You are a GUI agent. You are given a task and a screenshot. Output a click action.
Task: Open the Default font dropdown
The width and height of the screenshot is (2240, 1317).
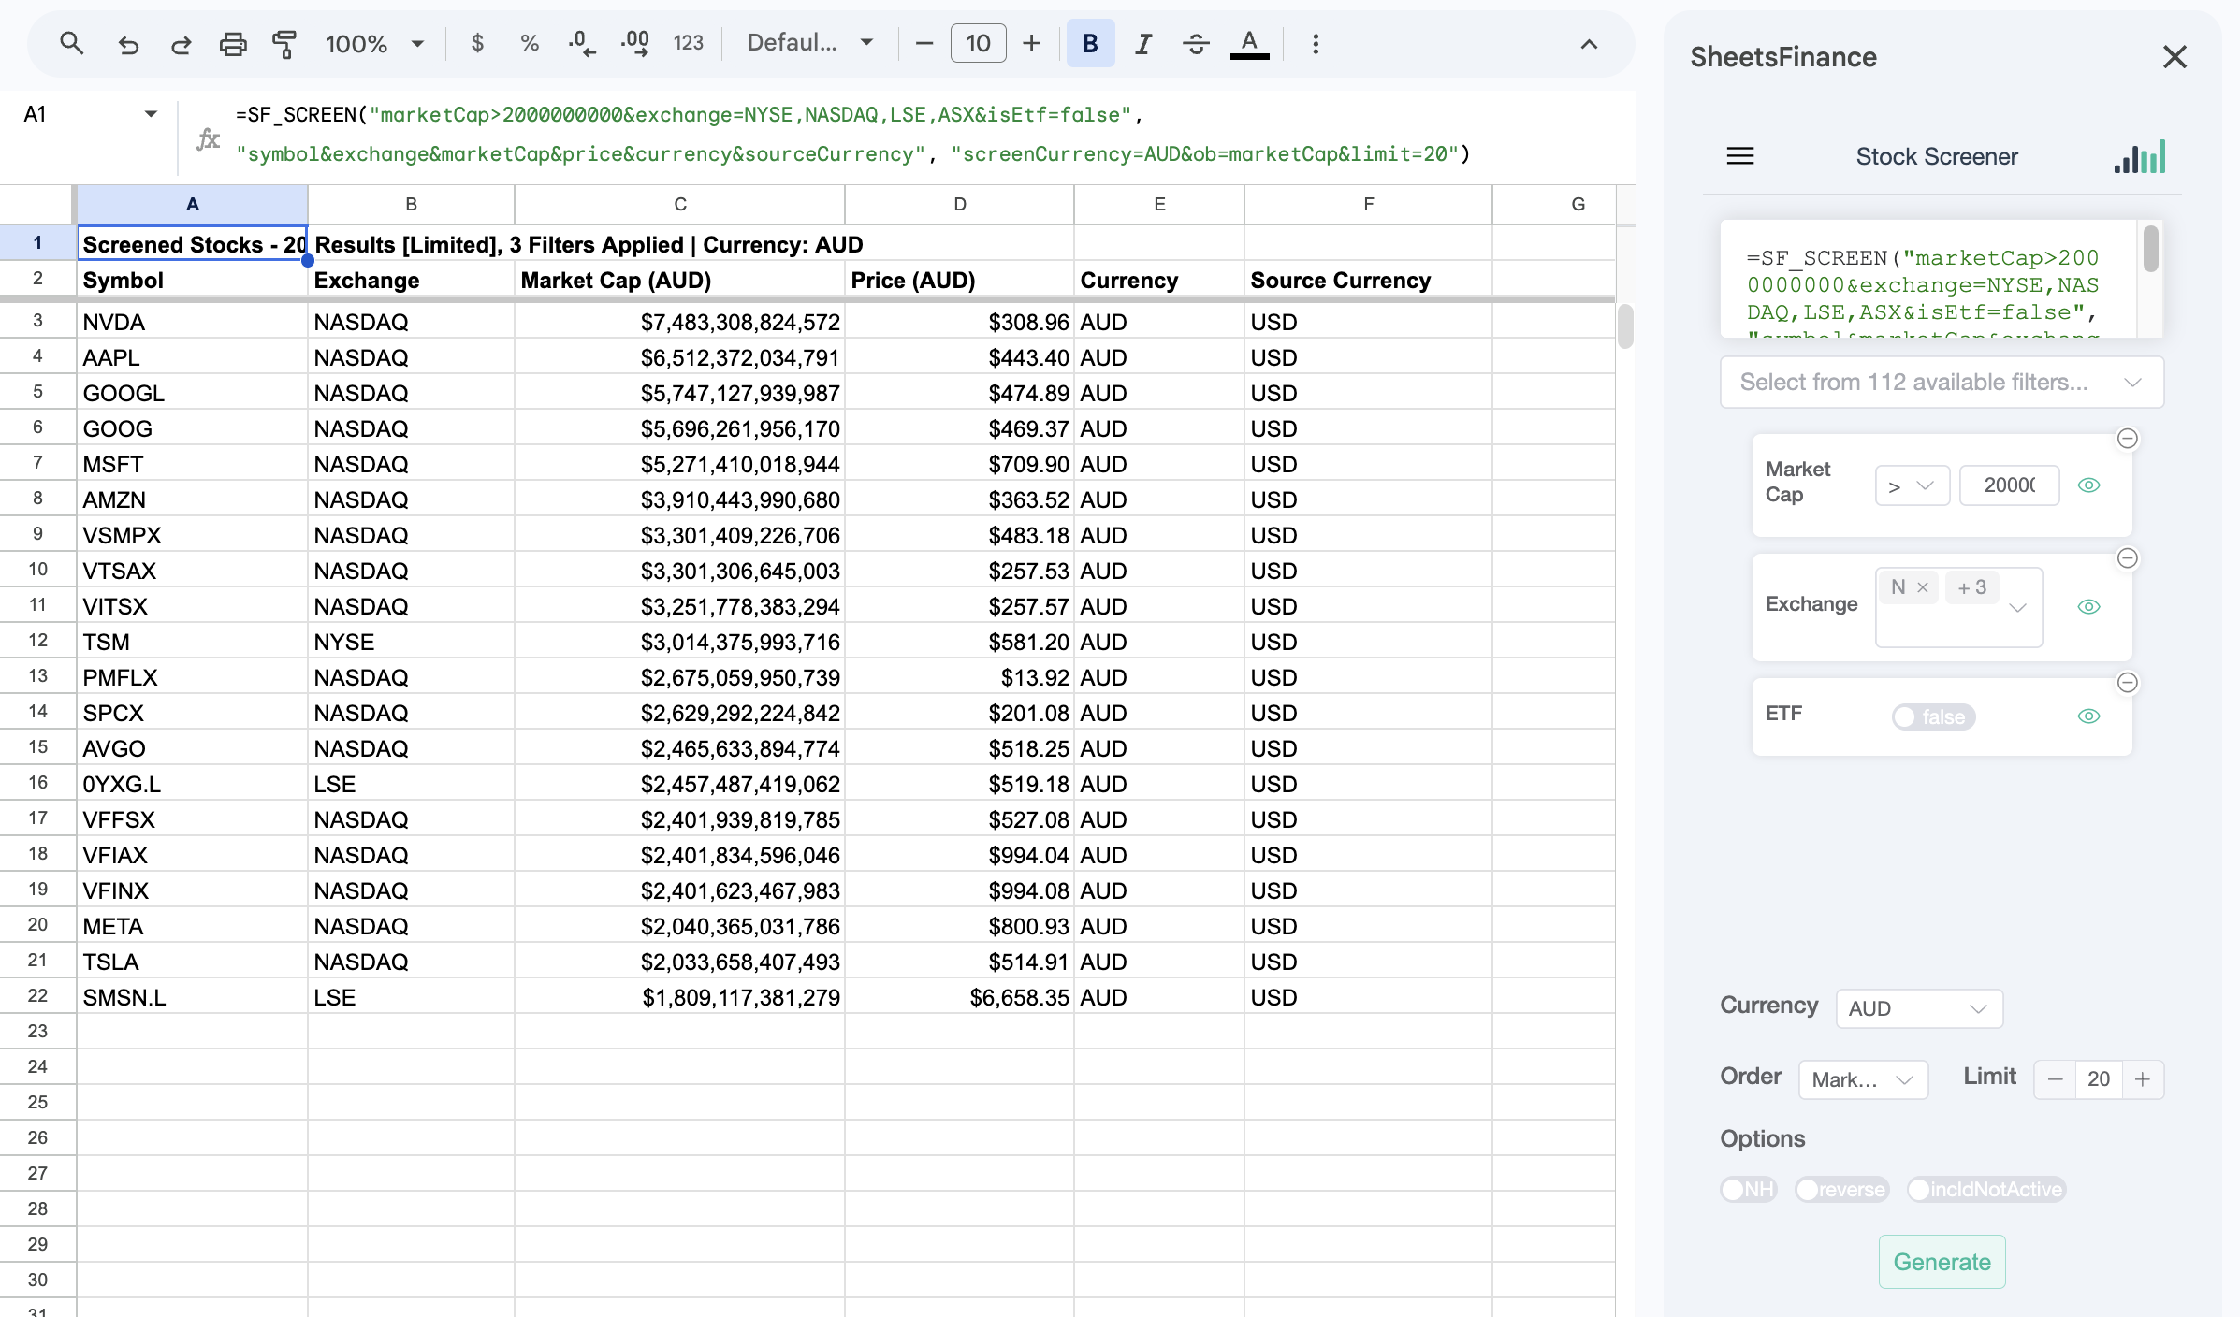(x=810, y=43)
